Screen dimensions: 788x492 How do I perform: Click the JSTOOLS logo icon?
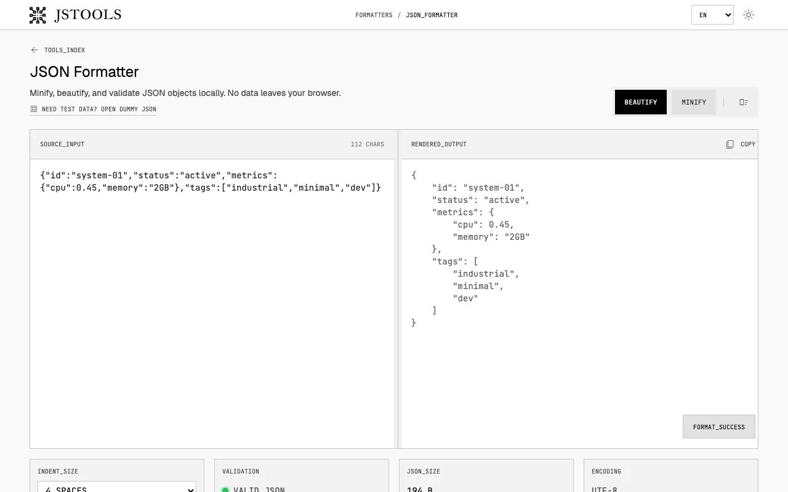38,15
